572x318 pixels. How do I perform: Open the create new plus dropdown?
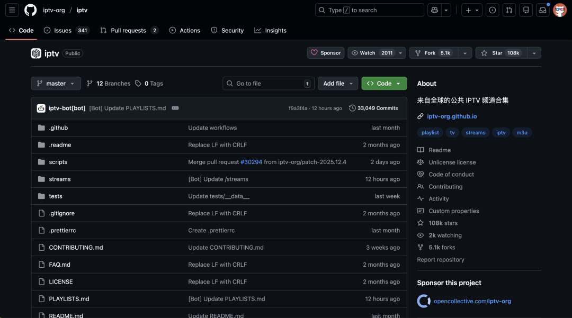pos(472,10)
